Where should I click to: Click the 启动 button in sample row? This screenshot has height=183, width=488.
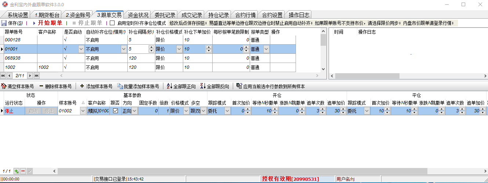(33, 111)
